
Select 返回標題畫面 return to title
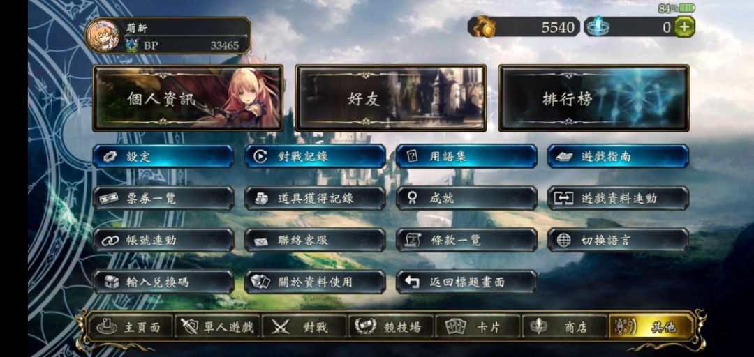point(466,282)
